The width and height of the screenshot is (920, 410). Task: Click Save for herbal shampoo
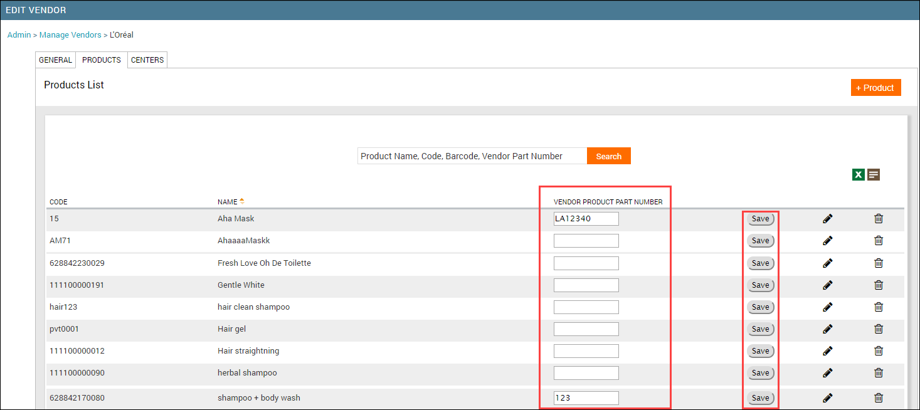[760, 372]
